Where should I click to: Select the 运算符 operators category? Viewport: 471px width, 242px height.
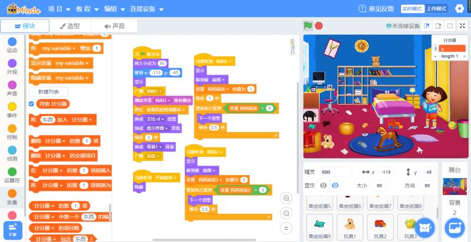click(12, 175)
